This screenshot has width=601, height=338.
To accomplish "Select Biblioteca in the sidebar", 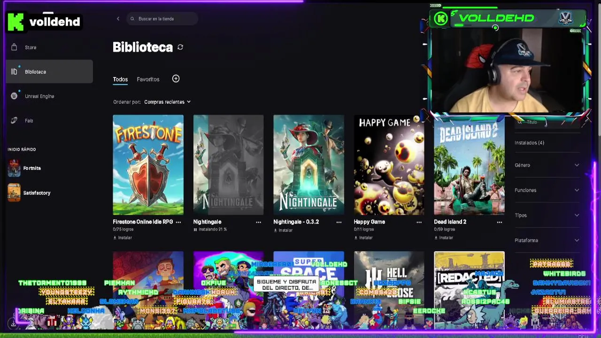I will [x=49, y=72].
